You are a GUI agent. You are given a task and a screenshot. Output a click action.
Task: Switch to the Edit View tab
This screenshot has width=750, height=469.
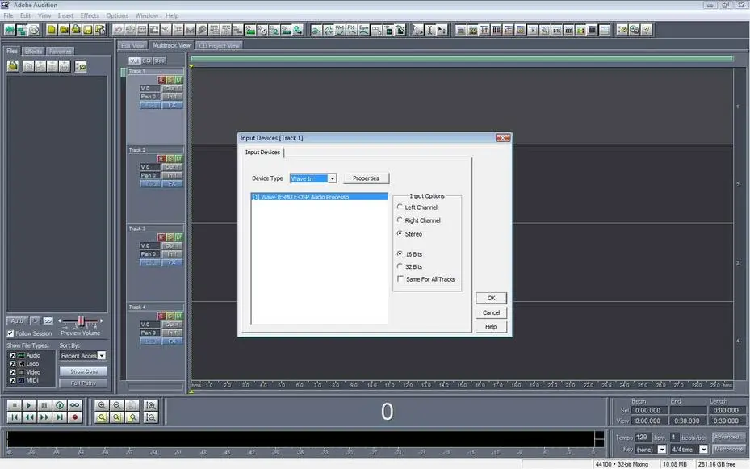tap(132, 45)
